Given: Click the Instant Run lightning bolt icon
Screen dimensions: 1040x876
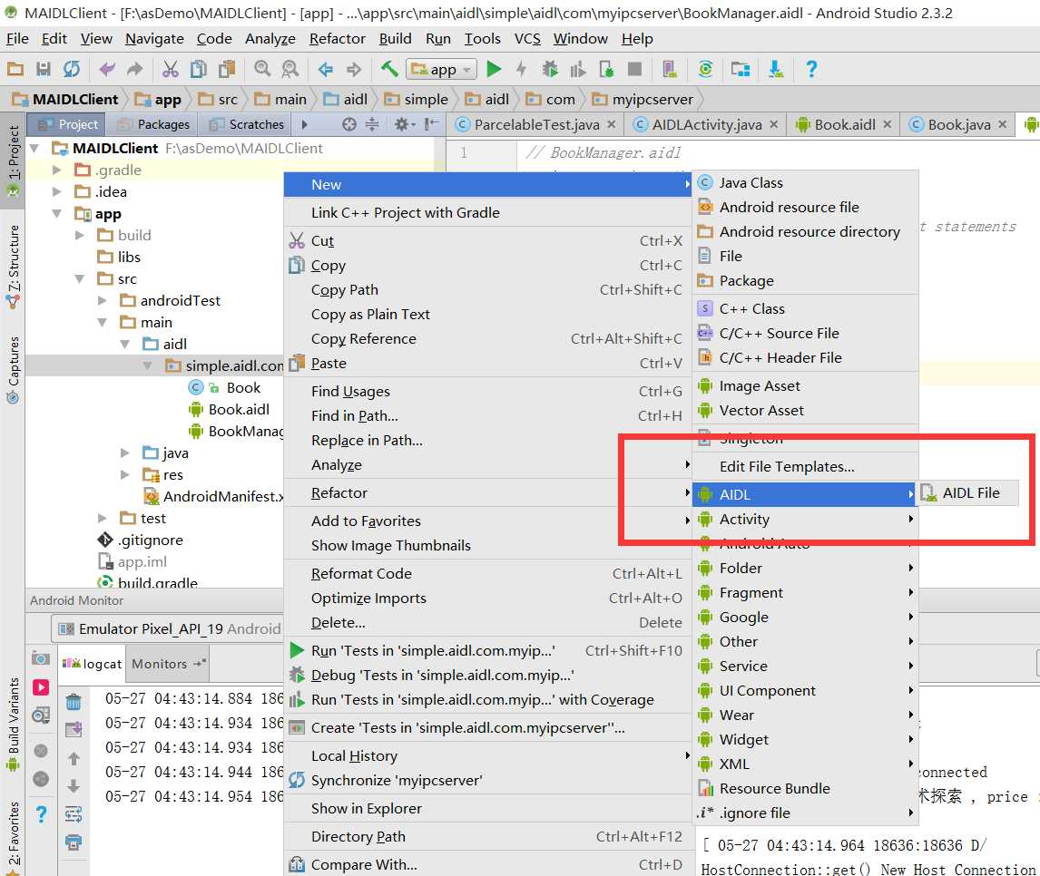Looking at the screenshot, I should tap(521, 69).
